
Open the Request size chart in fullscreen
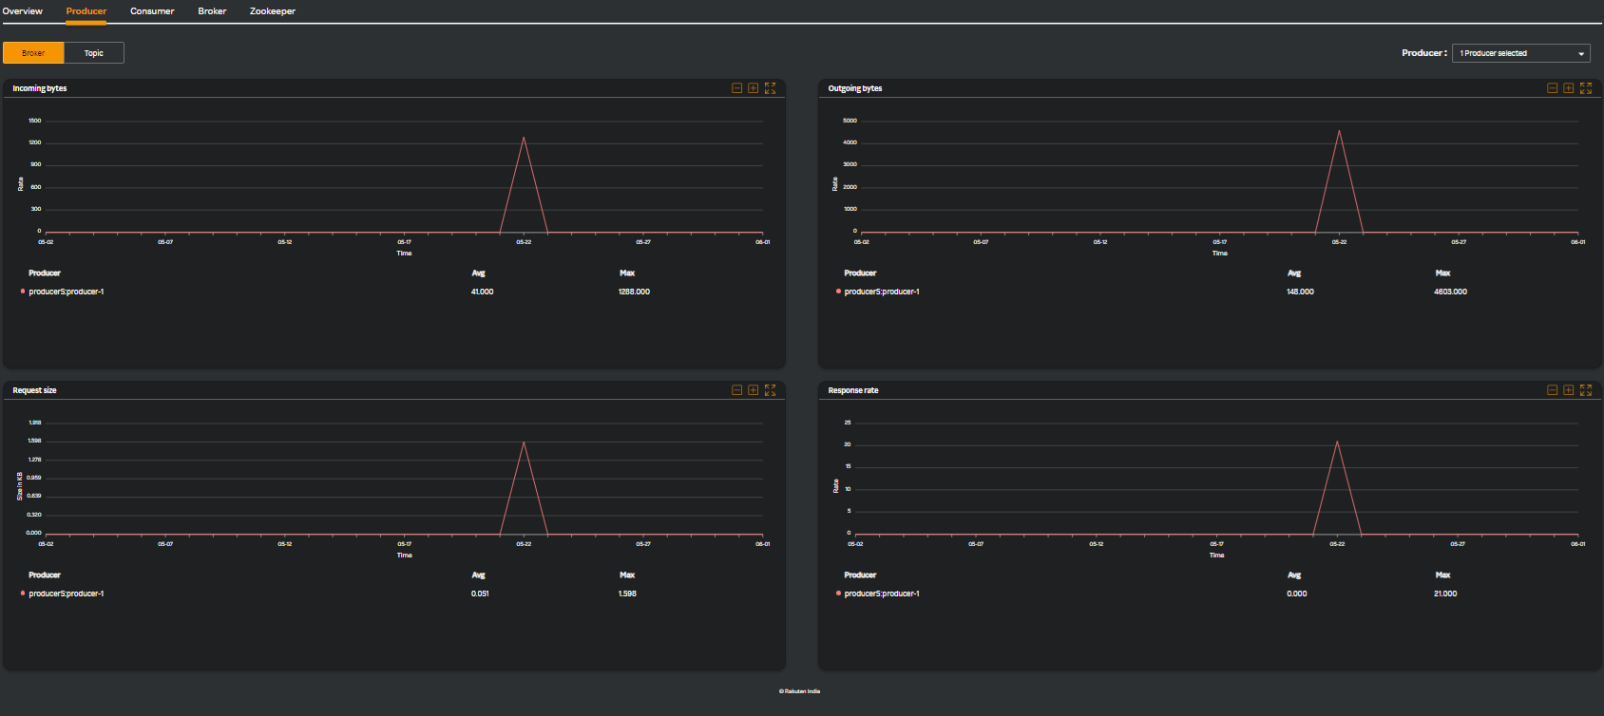[771, 390]
